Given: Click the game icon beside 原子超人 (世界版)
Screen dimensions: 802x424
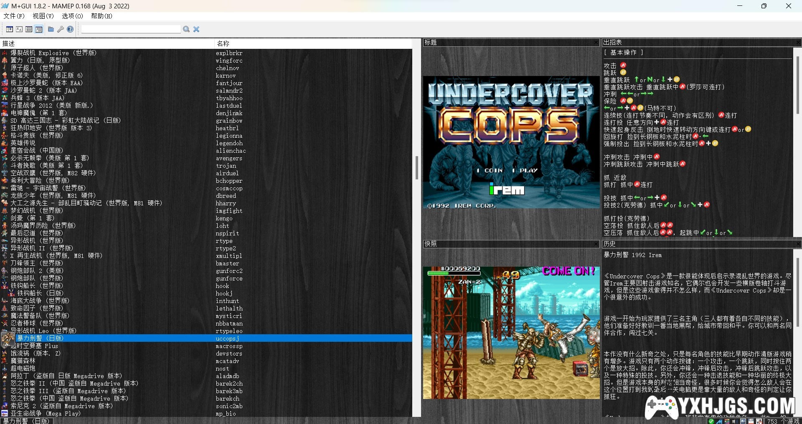Looking at the screenshot, I should click(5, 68).
